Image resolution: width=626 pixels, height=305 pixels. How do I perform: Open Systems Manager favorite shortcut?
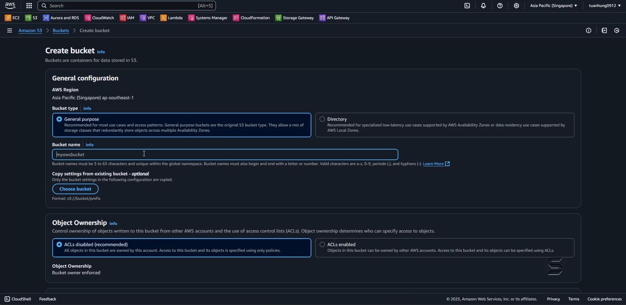[x=208, y=18]
